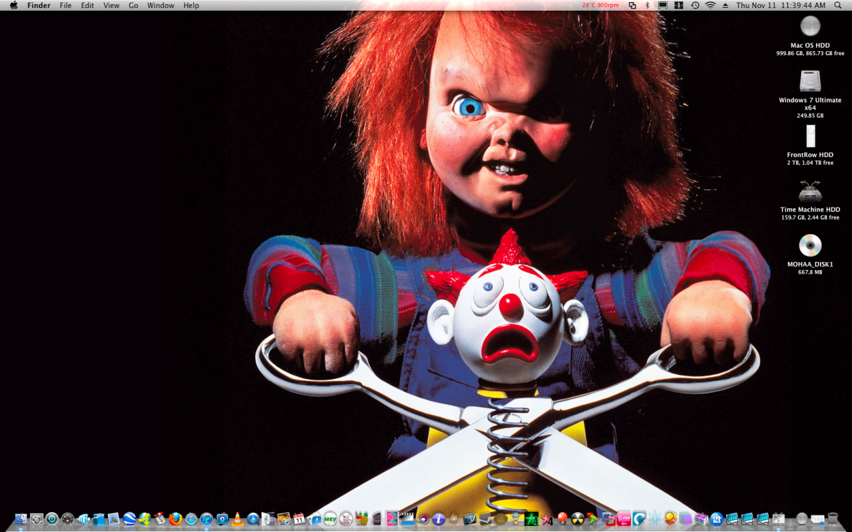Open the Window menu

(160, 5)
